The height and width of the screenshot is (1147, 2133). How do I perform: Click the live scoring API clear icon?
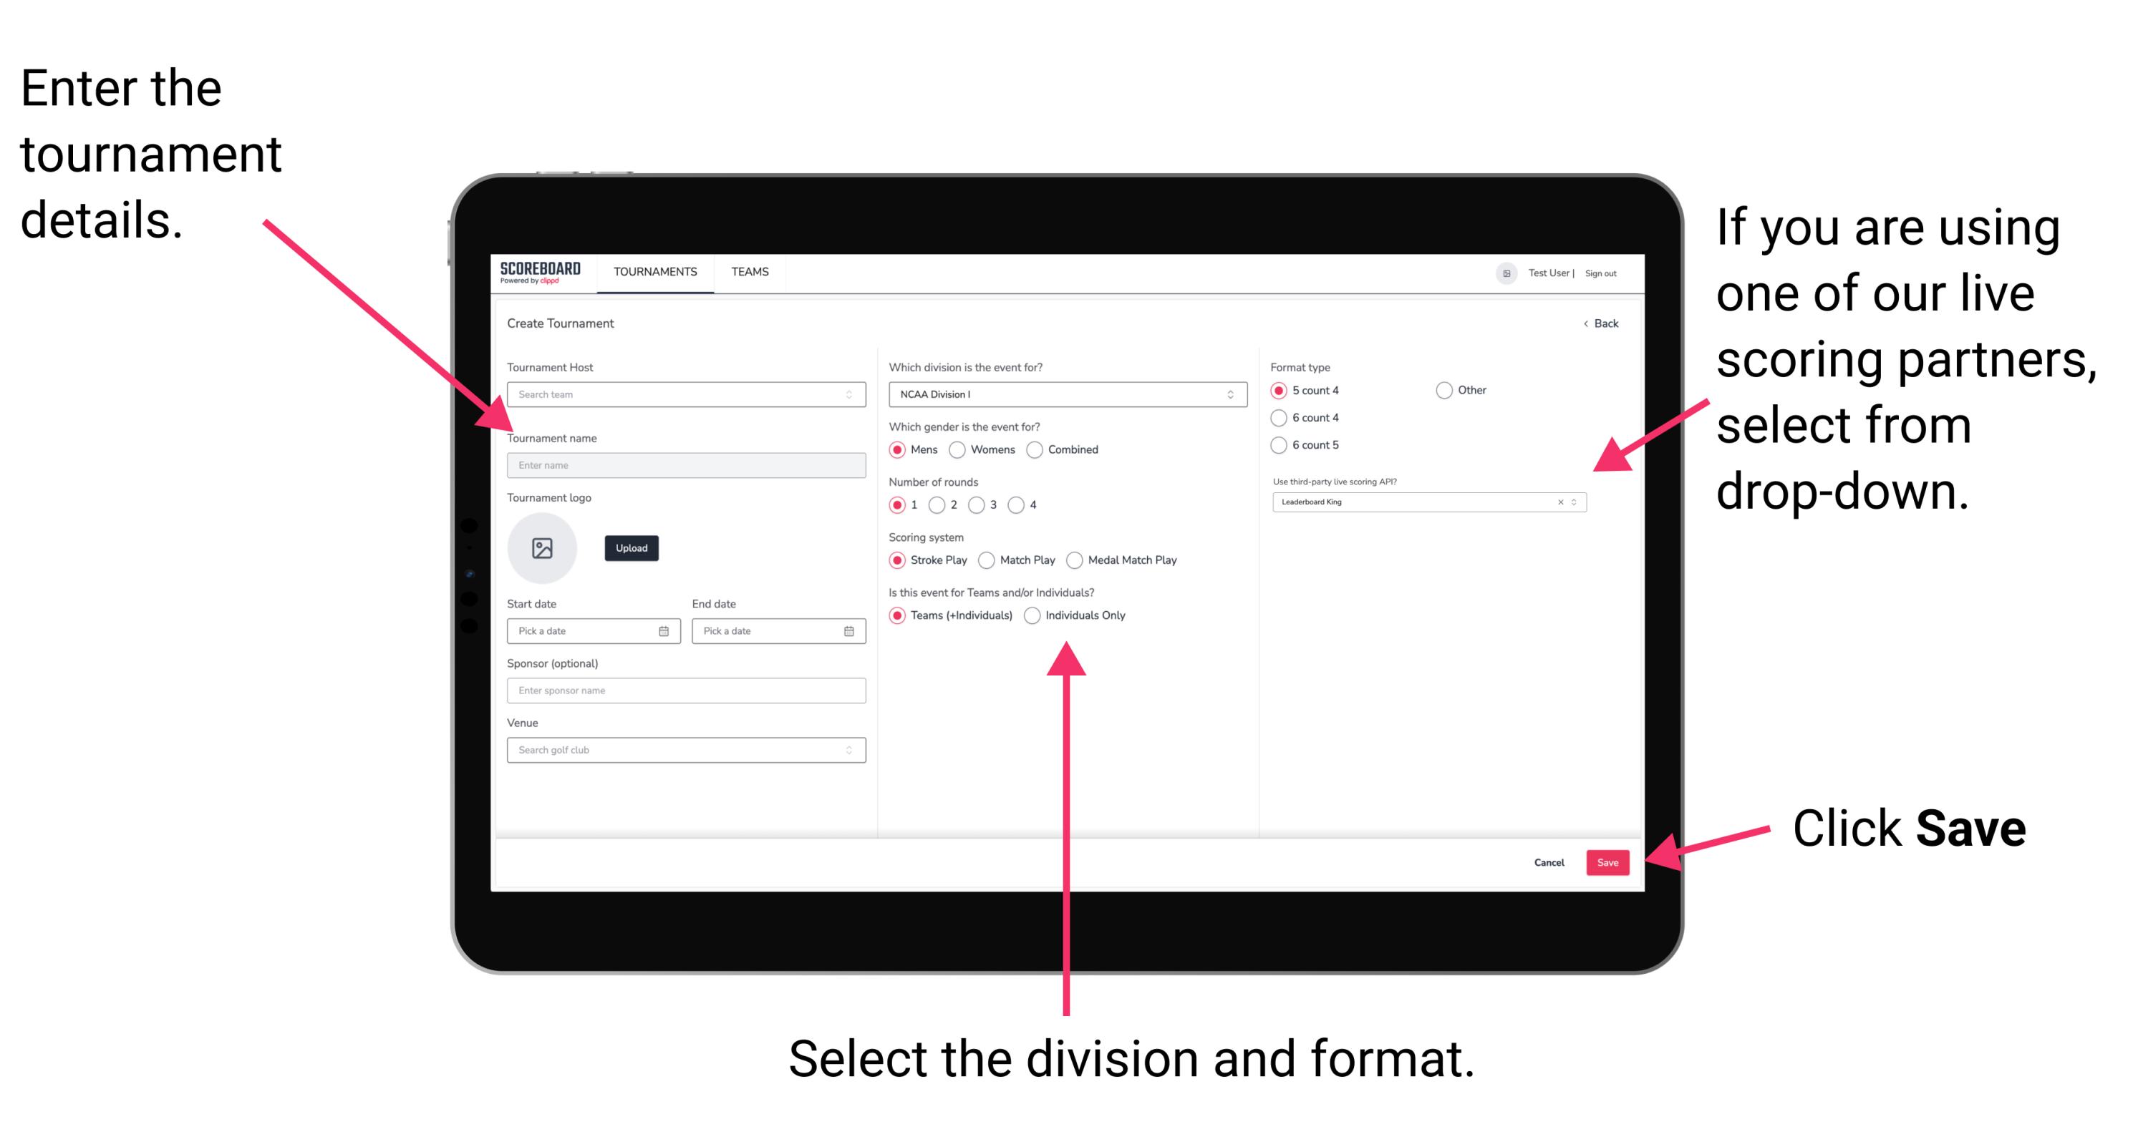click(1555, 503)
